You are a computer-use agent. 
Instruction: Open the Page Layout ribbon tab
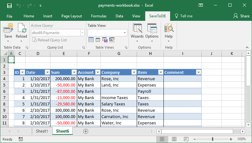(72, 16)
